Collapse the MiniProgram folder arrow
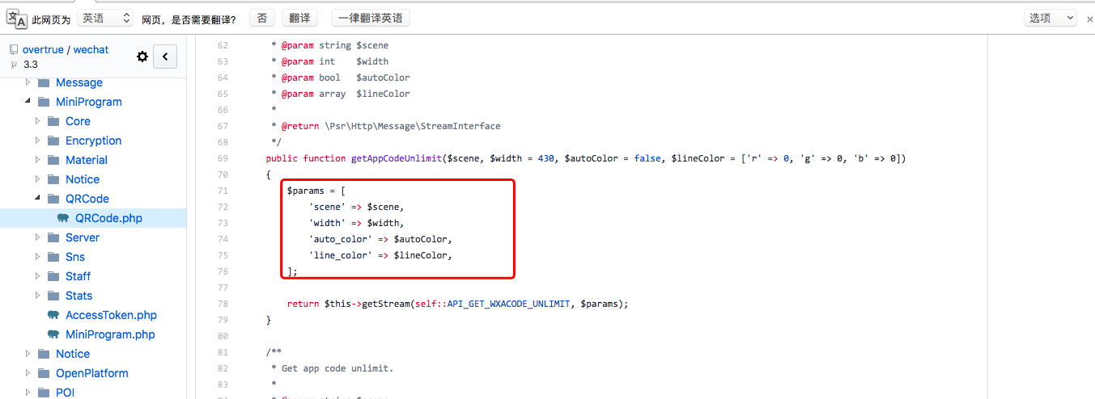The width and height of the screenshot is (1095, 399). 28,102
